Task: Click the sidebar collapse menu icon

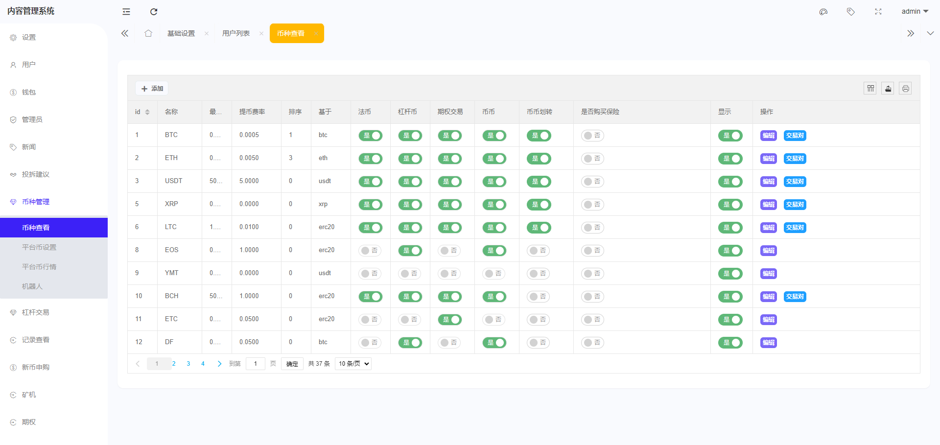Action: click(126, 12)
